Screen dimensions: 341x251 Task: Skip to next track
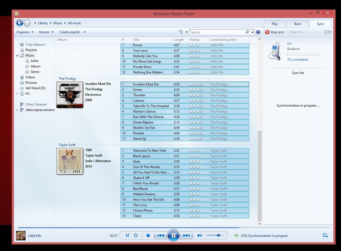click(186, 235)
